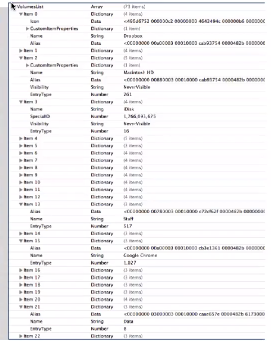Expand Item 11 disclosure triangle
Image resolution: width=271 pixels, height=341 pixels.
(x=21, y=189)
